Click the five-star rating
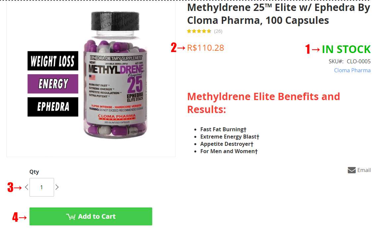 (199, 31)
